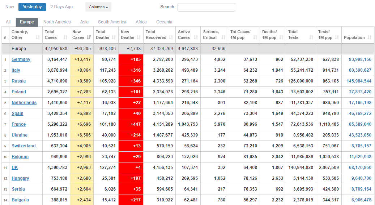Sort by Population using the arrow icon

click(x=369, y=37)
